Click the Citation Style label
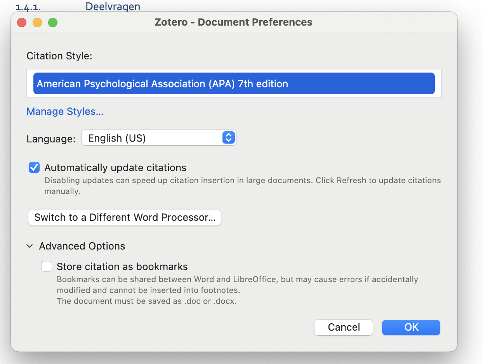 (x=59, y=56)
